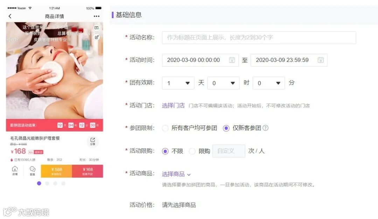The width and height of the screenshot is (378, 219).
Task: Click the facial treatment product image
Action: click(55, 71)
